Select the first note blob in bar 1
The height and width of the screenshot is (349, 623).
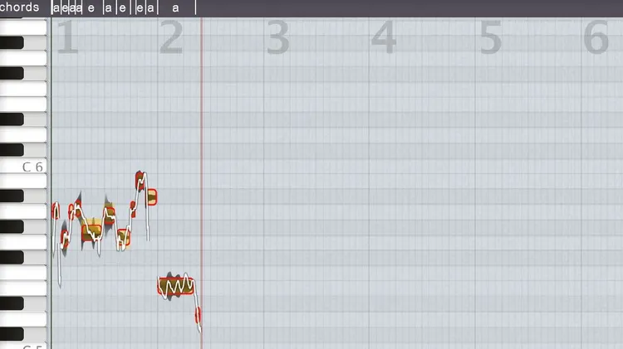pos(55,211)
